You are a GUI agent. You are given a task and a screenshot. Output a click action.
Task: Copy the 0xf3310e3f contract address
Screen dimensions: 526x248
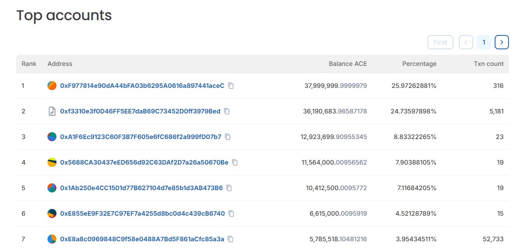pyautogui.click(x=227, y=111)
